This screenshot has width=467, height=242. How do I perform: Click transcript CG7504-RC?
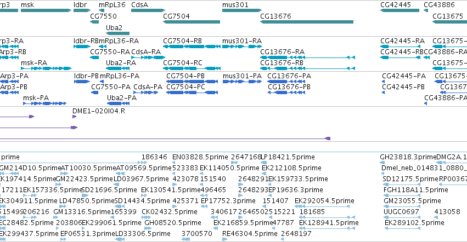pyautogui.click(x=192, y=68)
